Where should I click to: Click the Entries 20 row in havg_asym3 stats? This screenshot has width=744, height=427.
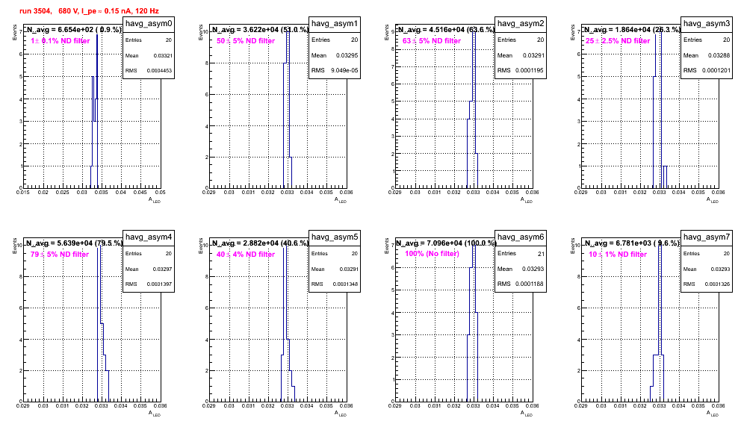707,40
